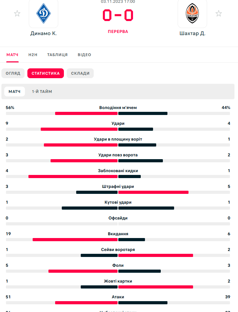This screenshot has width=238, height=312.
Task: Enable the СТАТИСТИКА view
Action: pos(45,73)
